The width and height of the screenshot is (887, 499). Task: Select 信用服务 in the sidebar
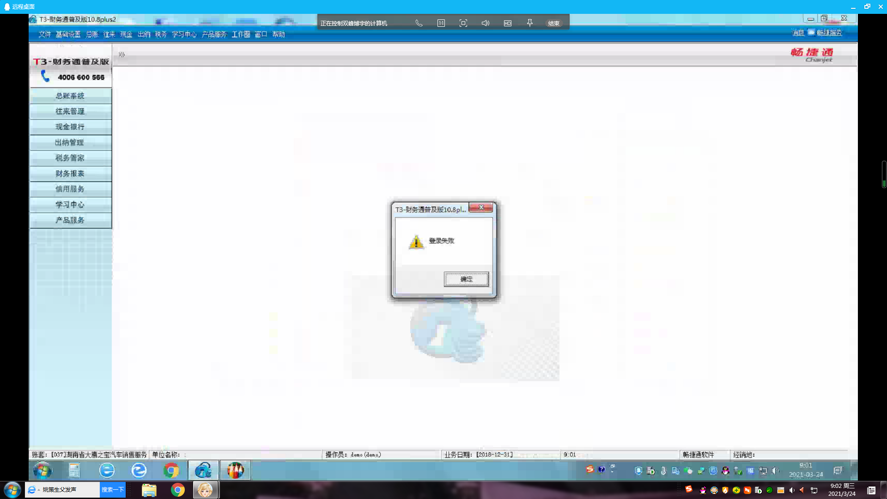(x=70, y=189)
